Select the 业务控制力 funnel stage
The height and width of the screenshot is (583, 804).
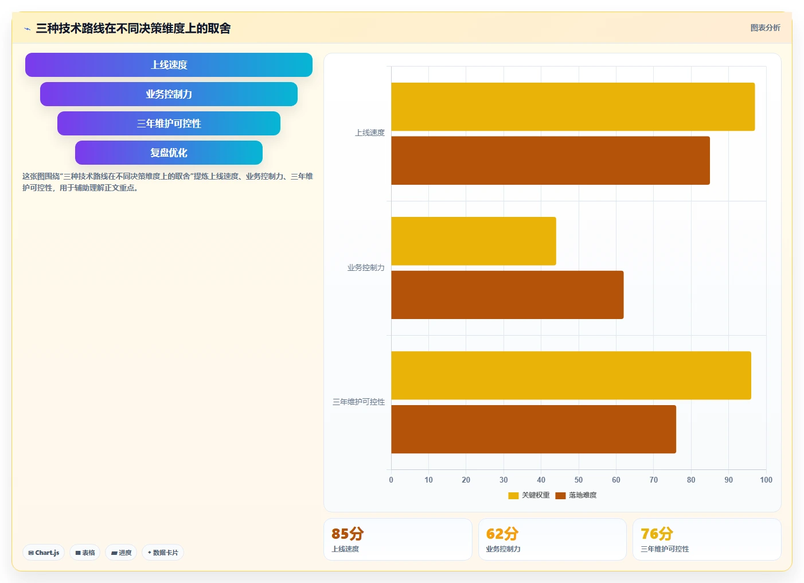pyautogui.click(x=169, y=94)
